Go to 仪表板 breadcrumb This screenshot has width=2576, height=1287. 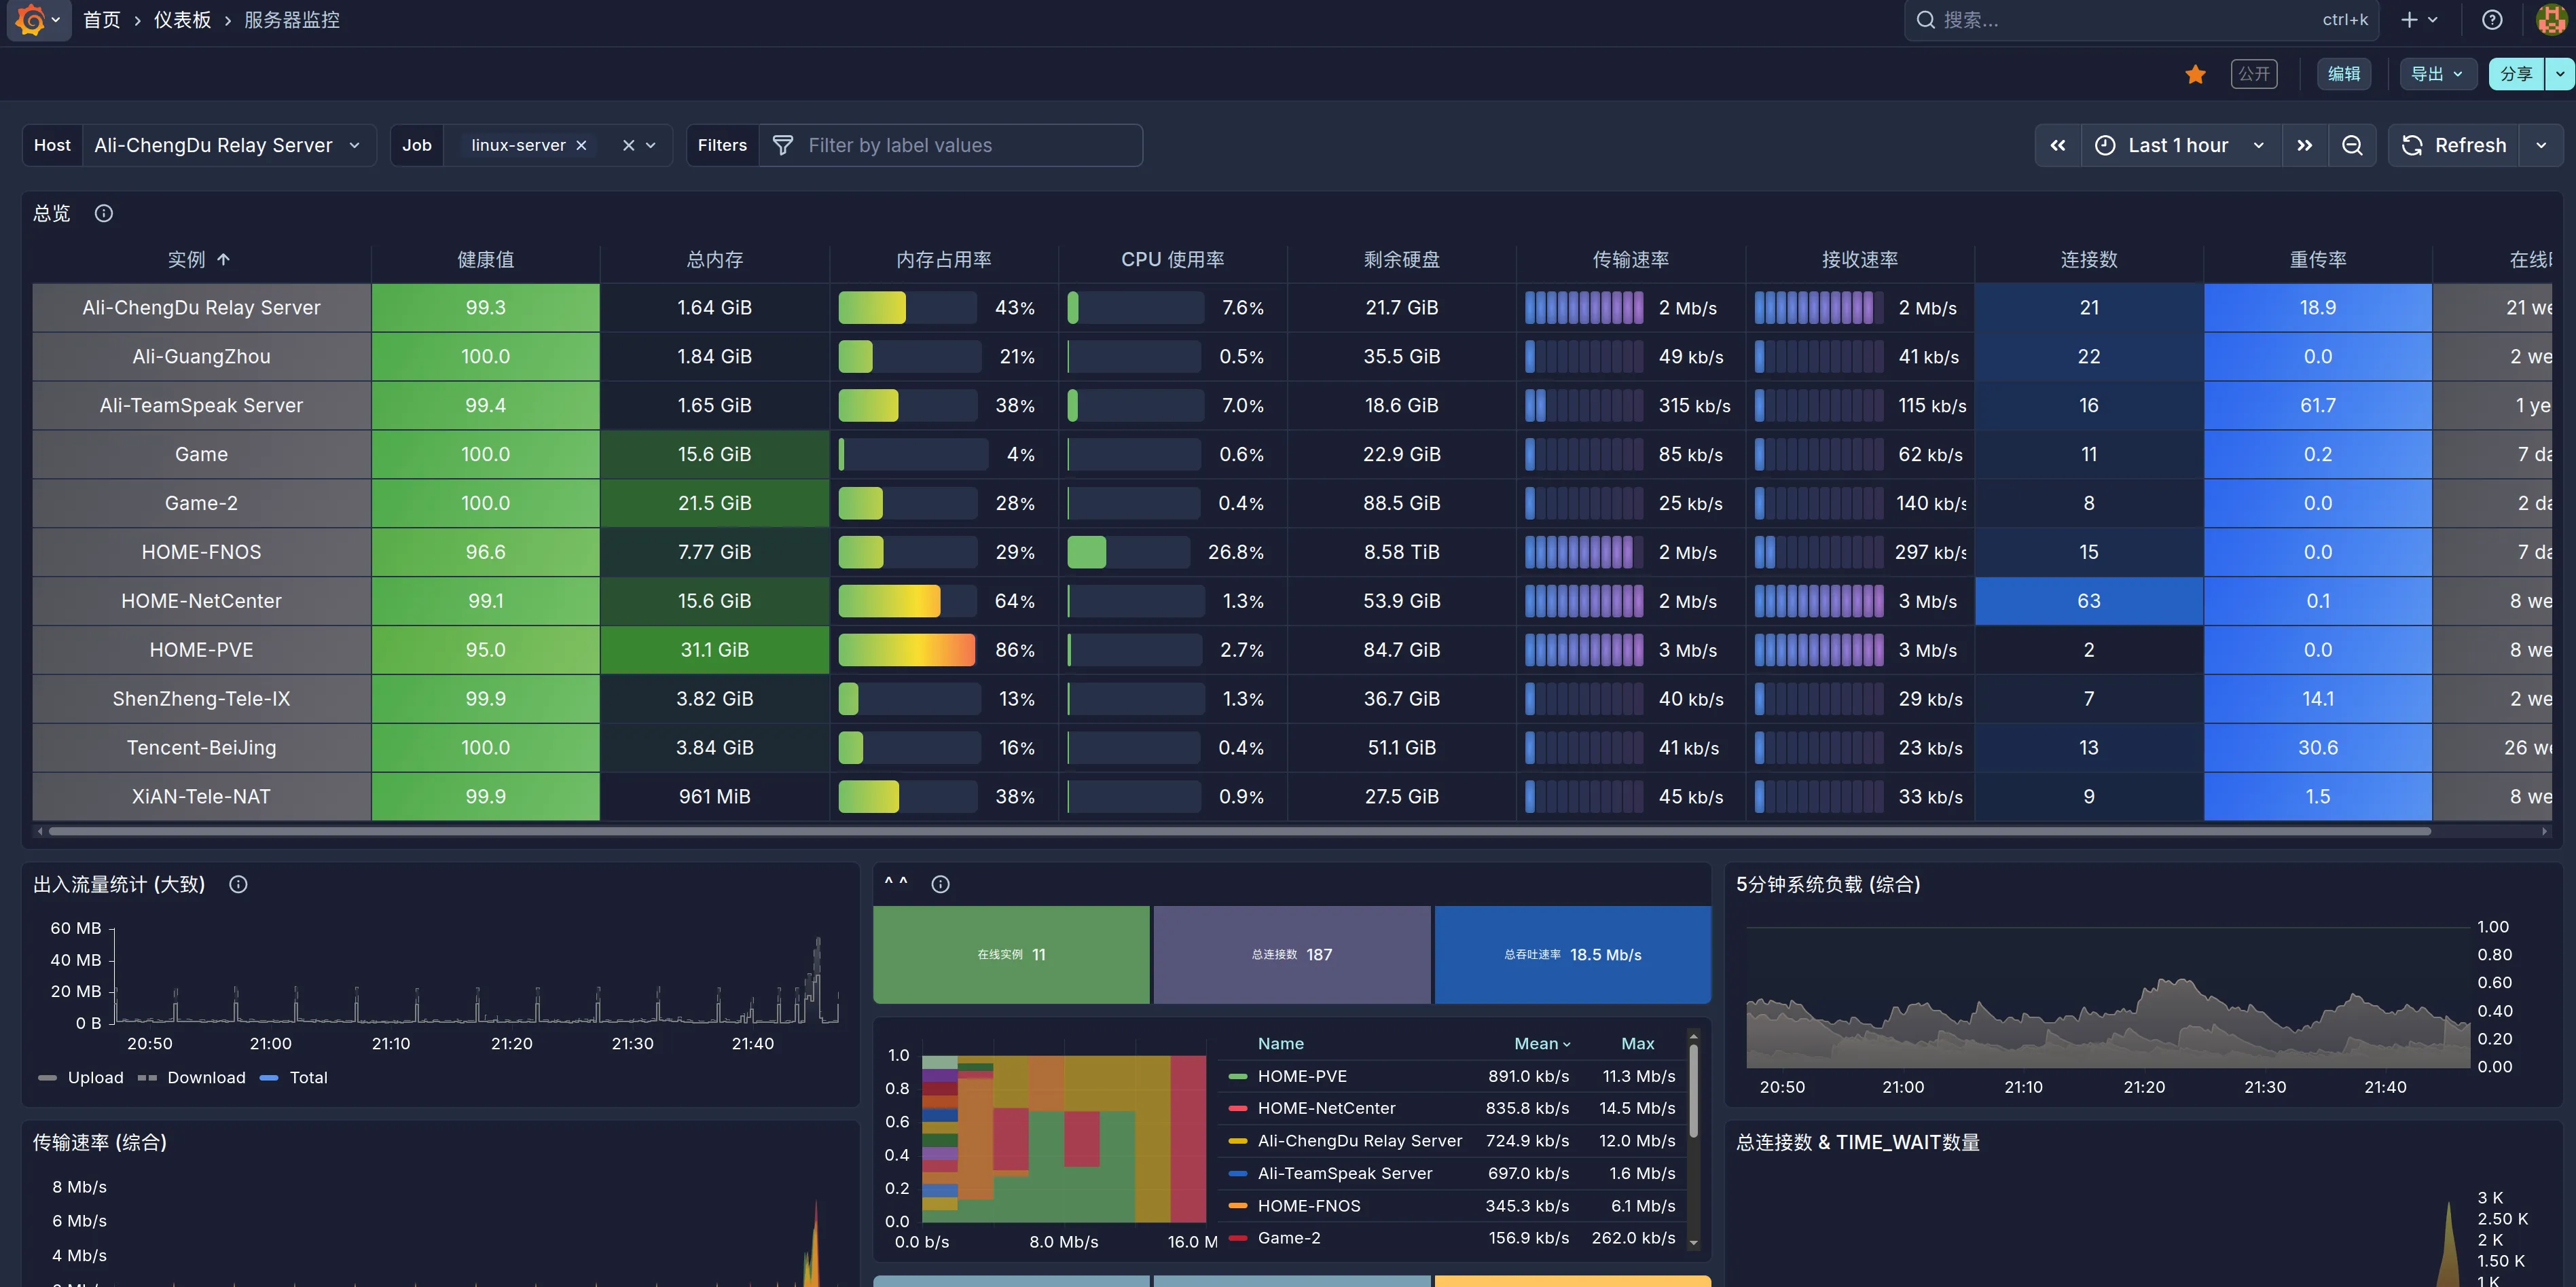click(182, 20)
